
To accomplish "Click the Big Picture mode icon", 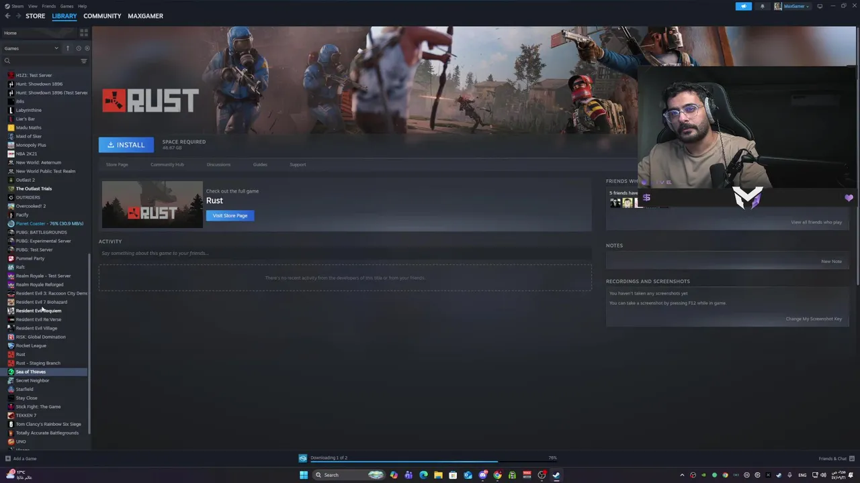I will coord(820,6).
